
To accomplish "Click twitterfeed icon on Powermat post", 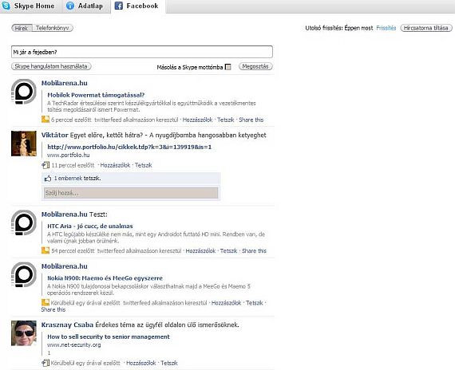I will [x=45, y=119].
